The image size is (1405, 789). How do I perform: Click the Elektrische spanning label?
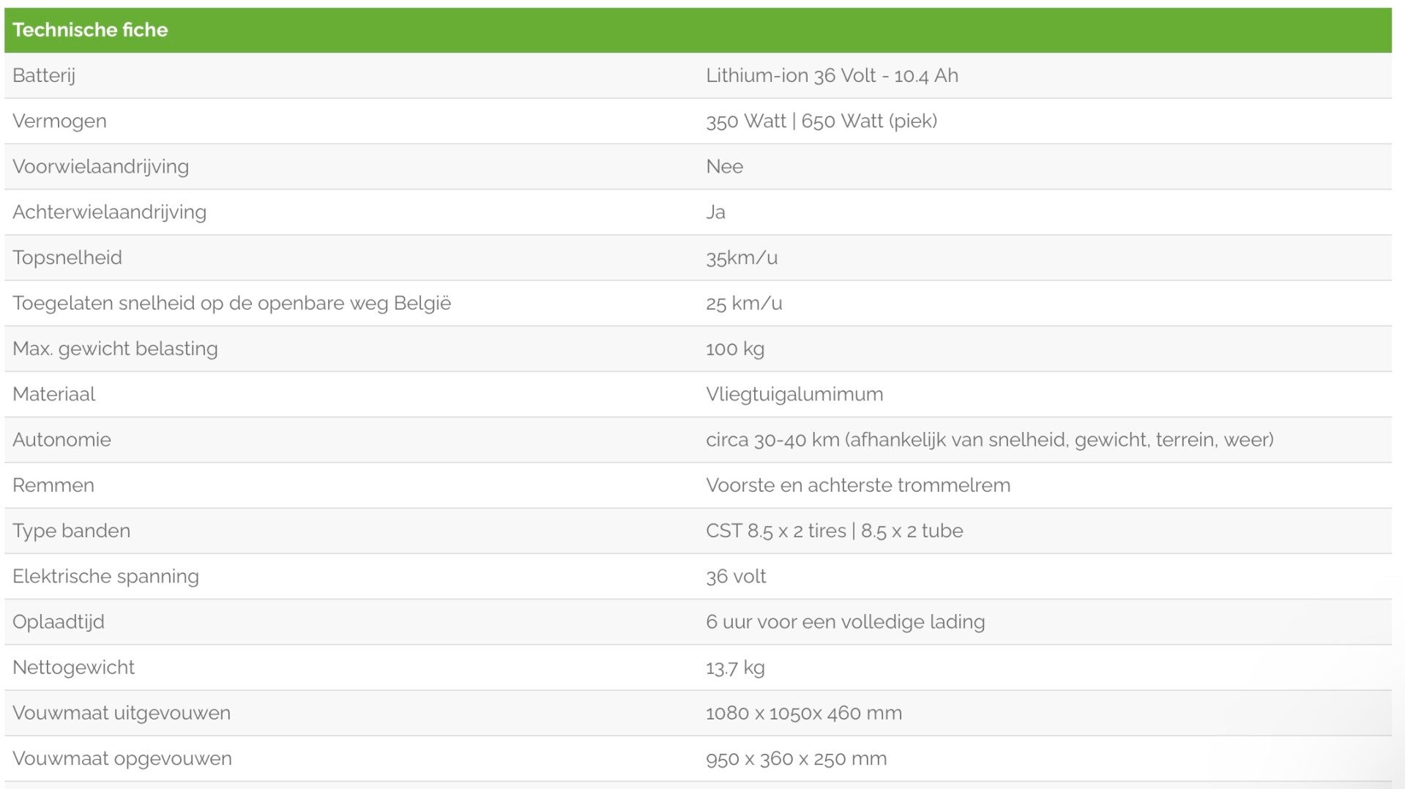pos(105,576)
